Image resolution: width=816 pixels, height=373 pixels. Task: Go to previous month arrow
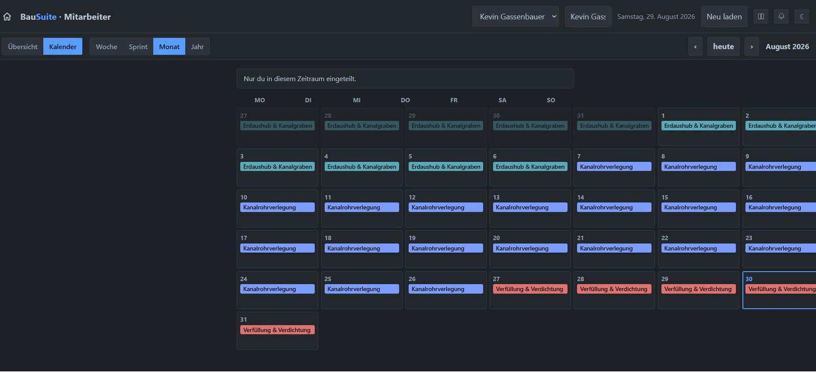pos(695,47)
